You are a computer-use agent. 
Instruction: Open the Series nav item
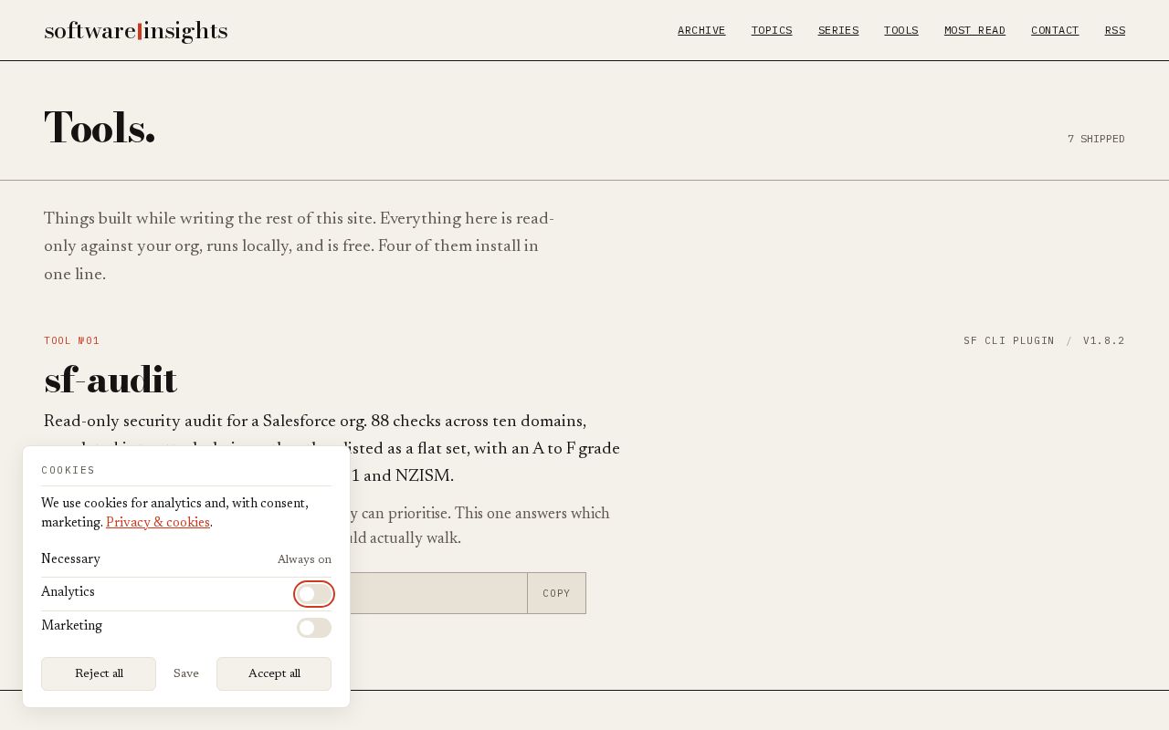click(838, 30)
